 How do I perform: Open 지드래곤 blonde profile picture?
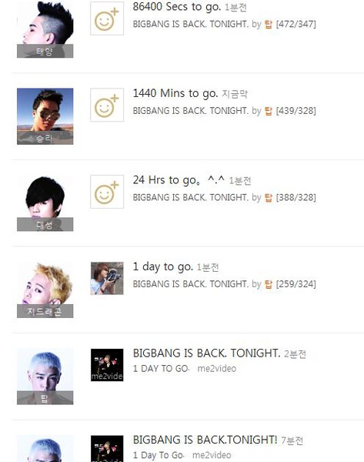(x=45, y=290)
